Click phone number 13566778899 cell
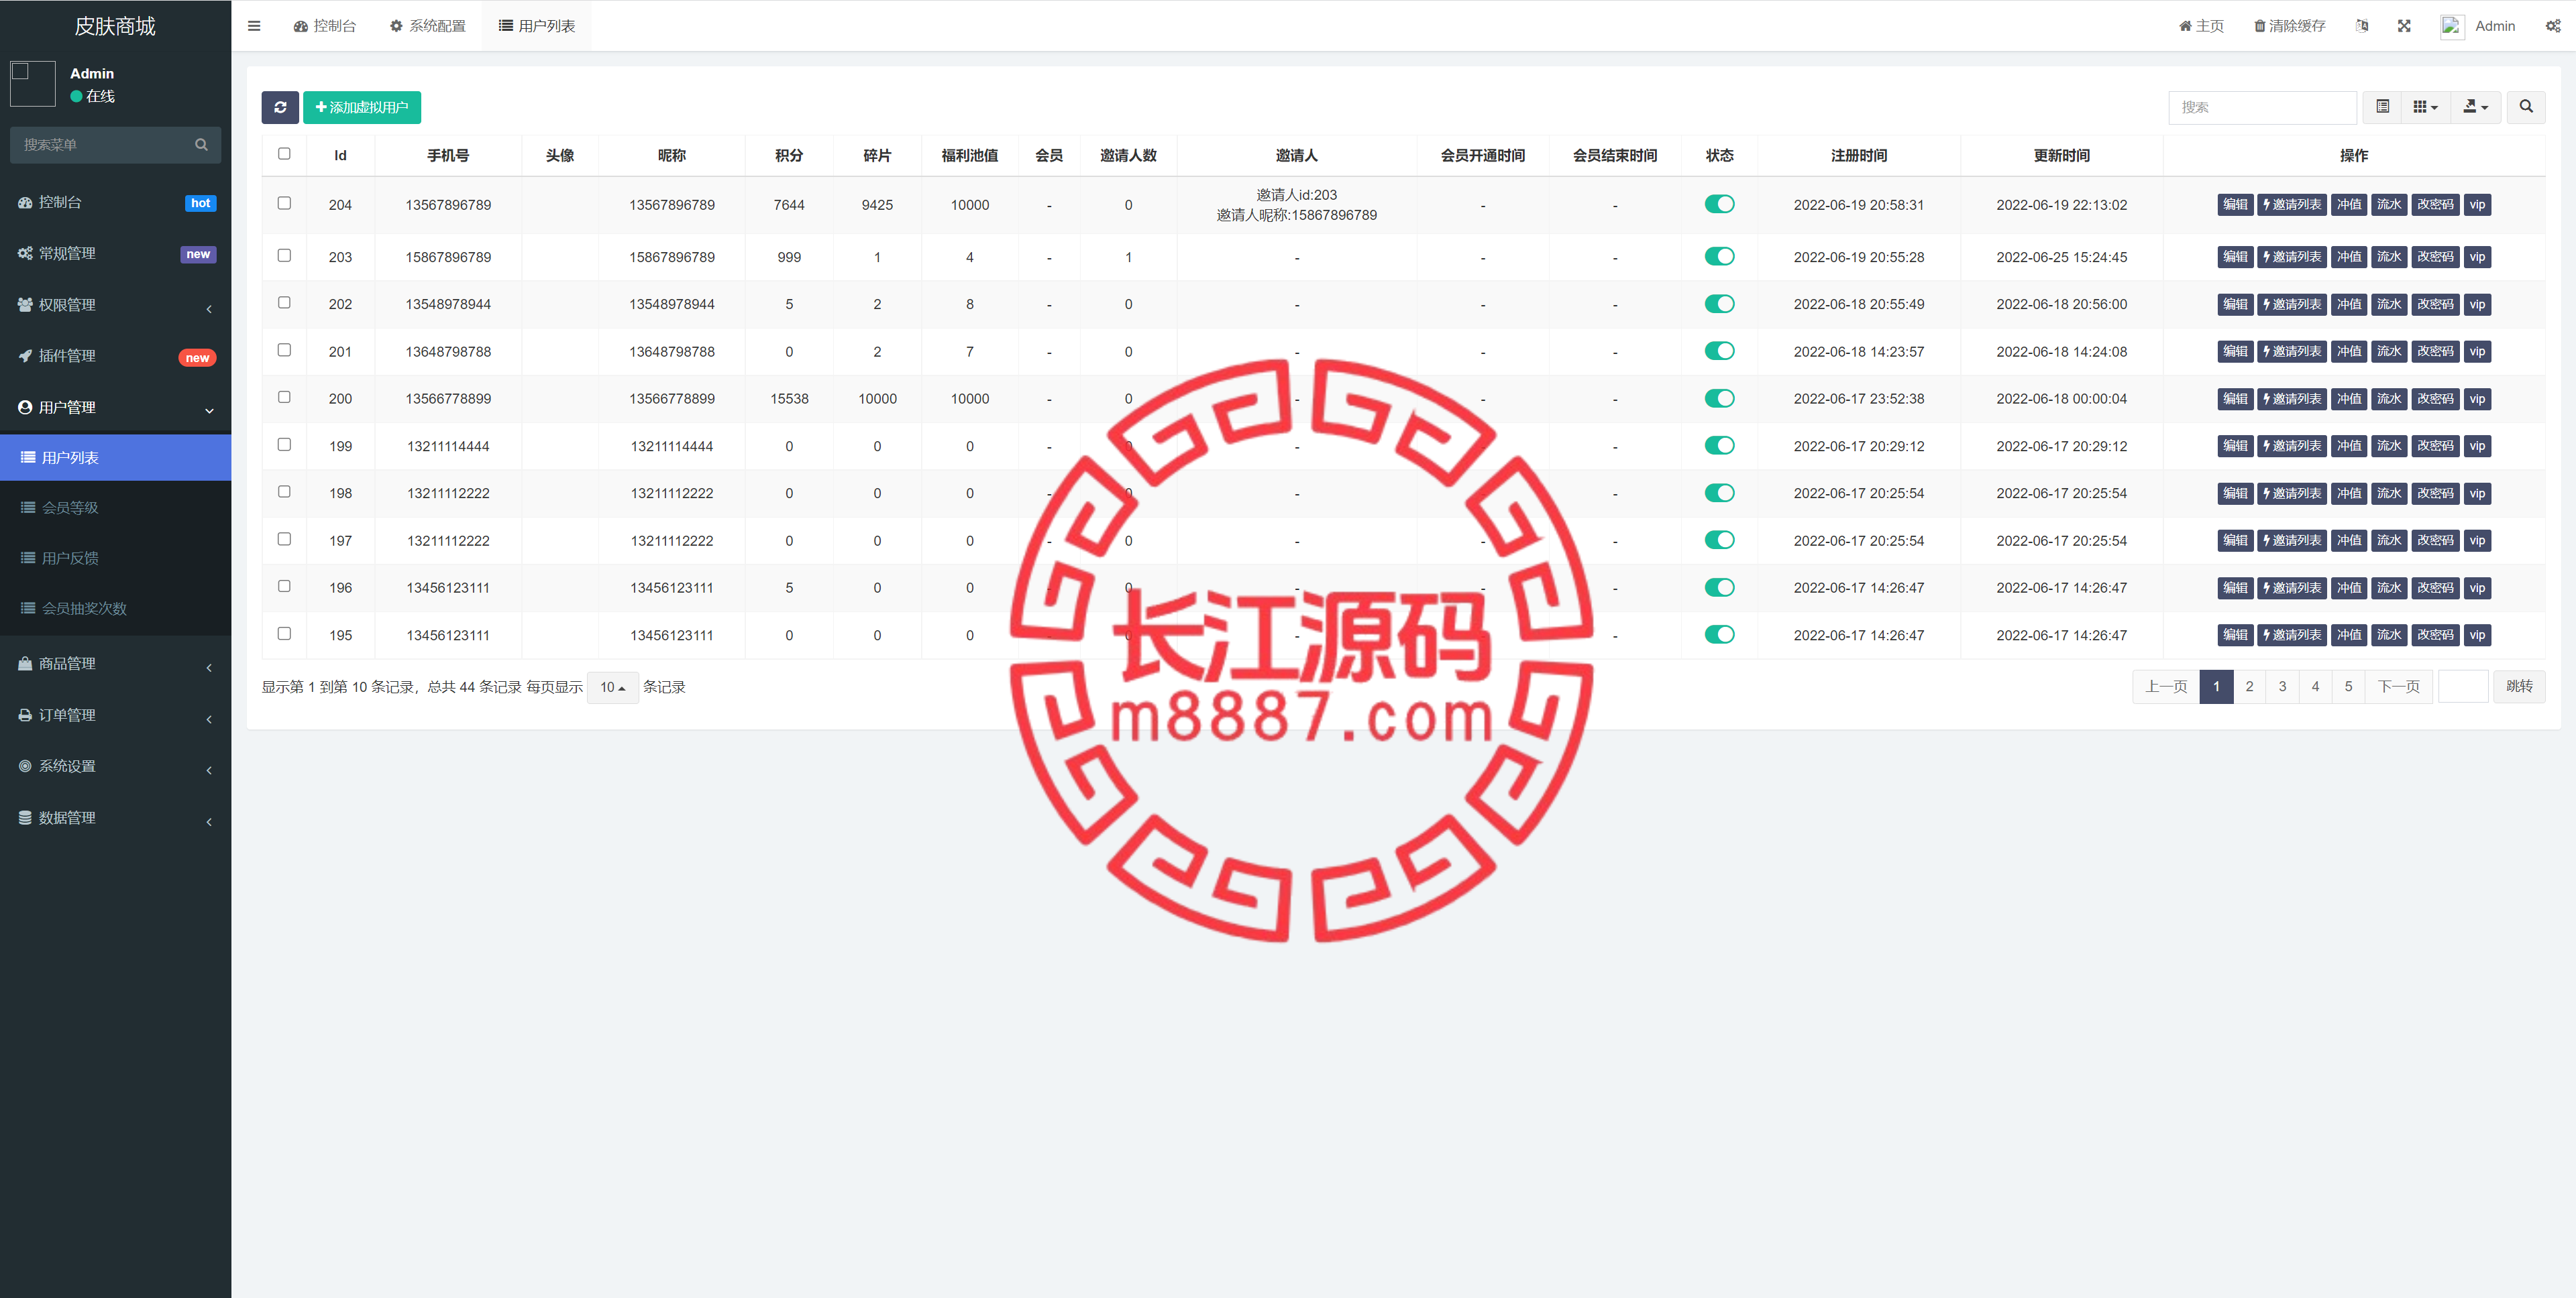Viewport: 2576px width, 1298px height. tap(448, 399)
